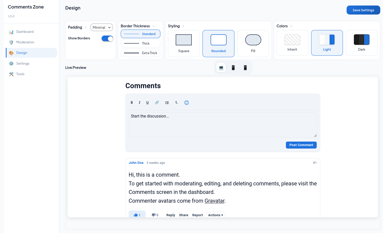This screenshot has width=383, height=233.
Task: Switch preview to desktop laptop view
Action: coord(221,67)
